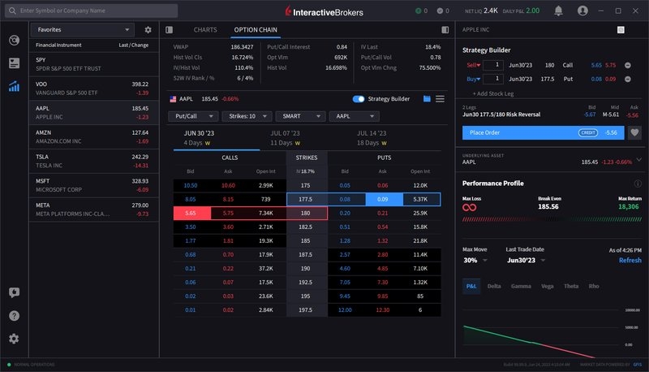Switch to the CHARTS tab
Screen dimensions: 649x372
(x=205, y=30)
